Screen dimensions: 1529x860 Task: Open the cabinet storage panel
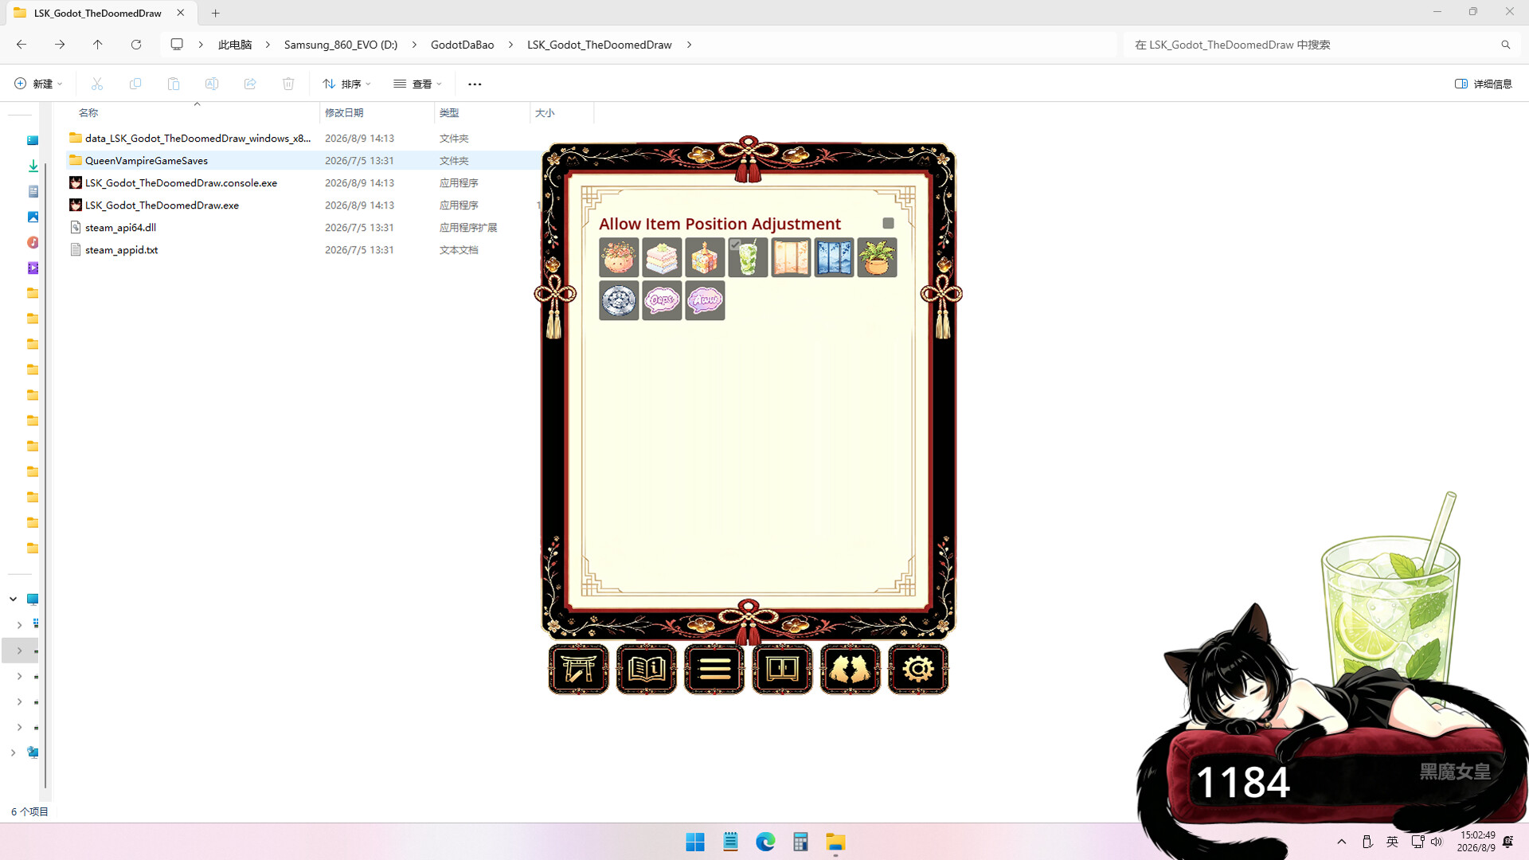782,669
